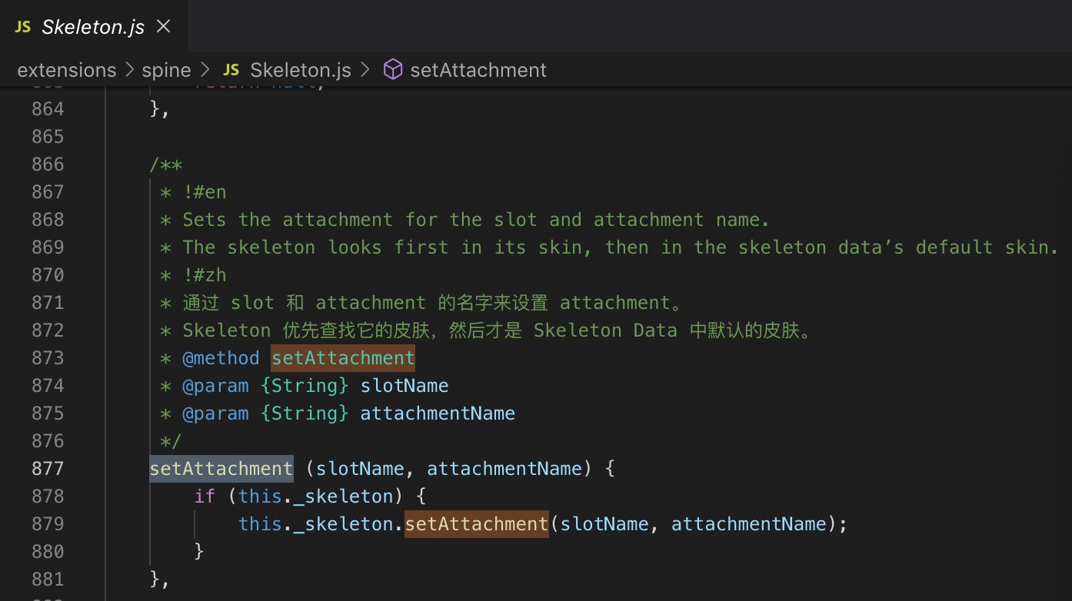This screenshot has height=601, width=1072.
Task: Open the extensions breadcrumb folder
Action: point(66,70)
